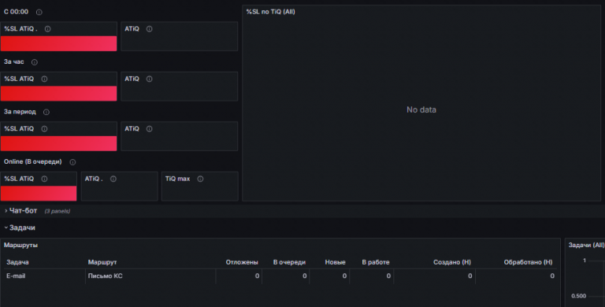Sort table by the Задача column
The width and height of the screenshot is (605, 307).
18,262
